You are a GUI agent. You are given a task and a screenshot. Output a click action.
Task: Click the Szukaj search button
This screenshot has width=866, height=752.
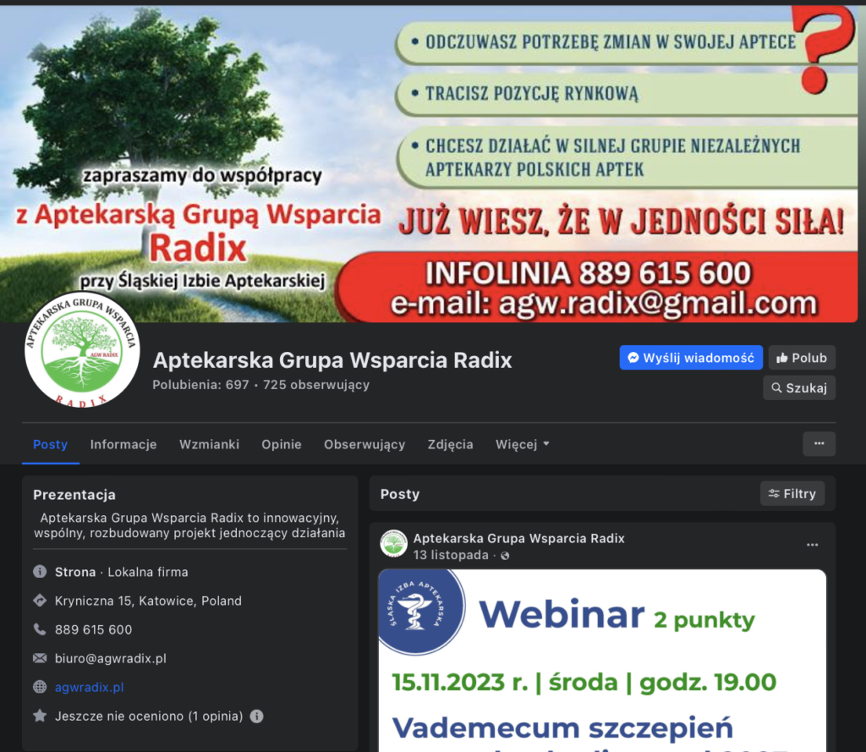(x=798, y=387)
